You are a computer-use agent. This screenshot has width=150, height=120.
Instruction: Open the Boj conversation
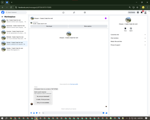(14, 21)
